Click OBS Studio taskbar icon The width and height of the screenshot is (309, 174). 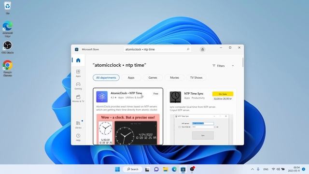192,169
